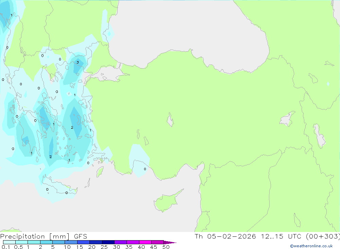
Task: Pick the 20–25 mm dark blue swatch
Action: (x=96, y=242)
